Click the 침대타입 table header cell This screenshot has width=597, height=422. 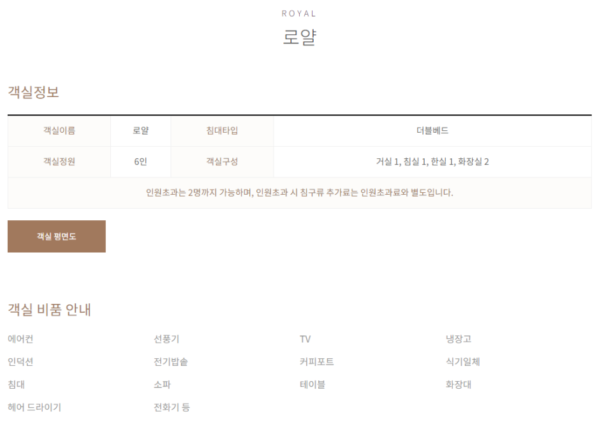pyautogui.click(x=222, y=131)
